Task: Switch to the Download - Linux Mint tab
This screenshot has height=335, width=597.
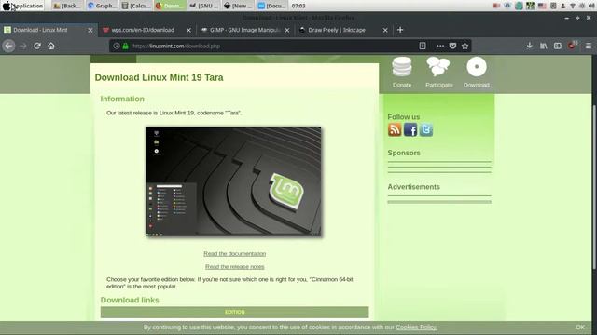Action: tap(49, 30)
